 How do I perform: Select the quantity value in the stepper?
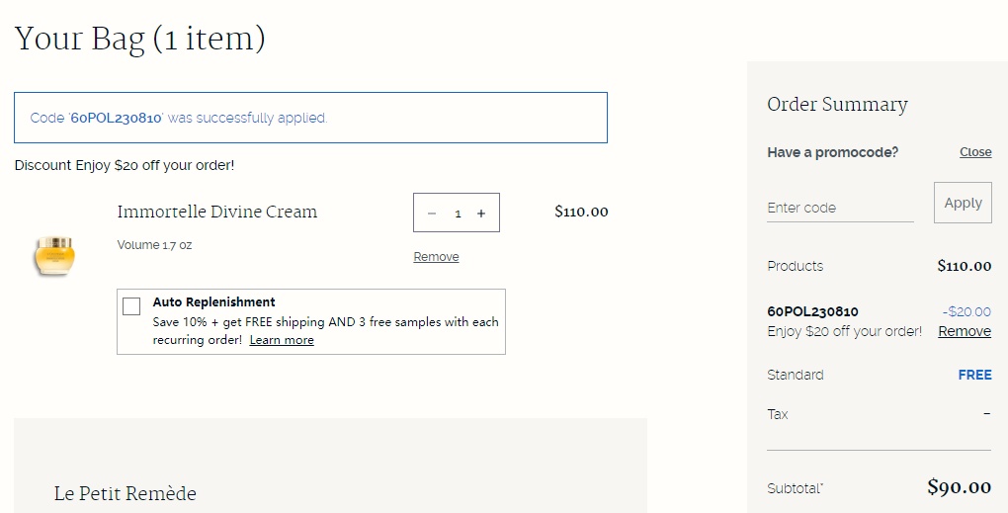pyautogui.click(x=458, y=214)
